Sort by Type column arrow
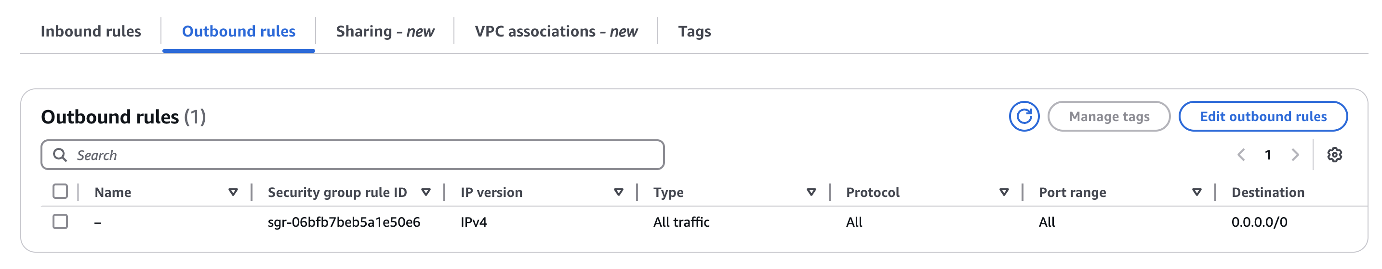The image size is (1382, 269). (811, 192)
